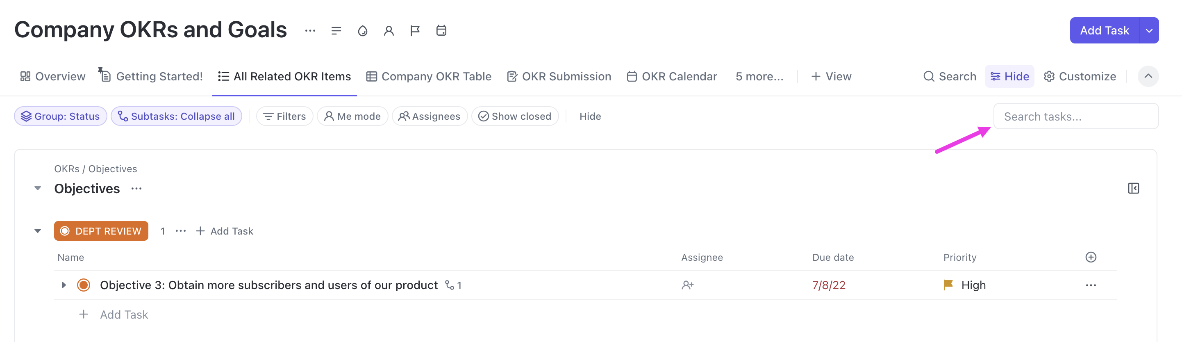1182x342 pixels.
Task: Click the assignee person icon beside the title
Action: [x=389, y=30]
